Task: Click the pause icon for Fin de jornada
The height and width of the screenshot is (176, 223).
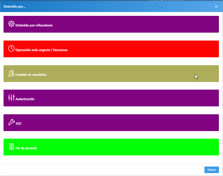Action: 11,147
